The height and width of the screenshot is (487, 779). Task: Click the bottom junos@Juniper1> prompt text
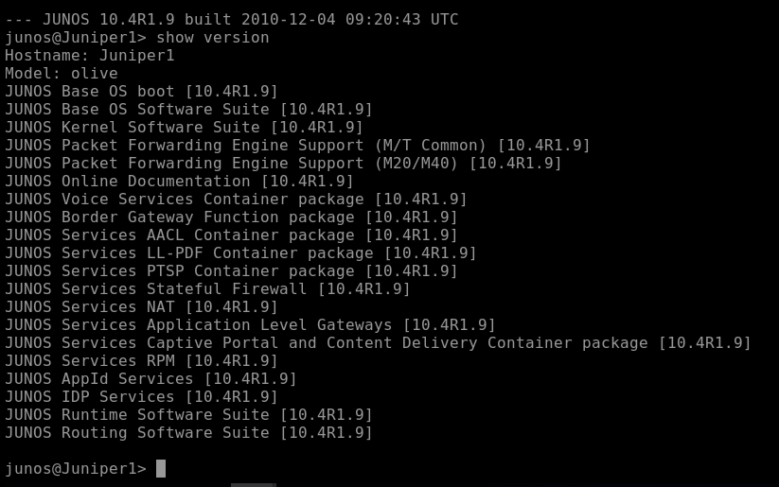(x=76, y=468)
